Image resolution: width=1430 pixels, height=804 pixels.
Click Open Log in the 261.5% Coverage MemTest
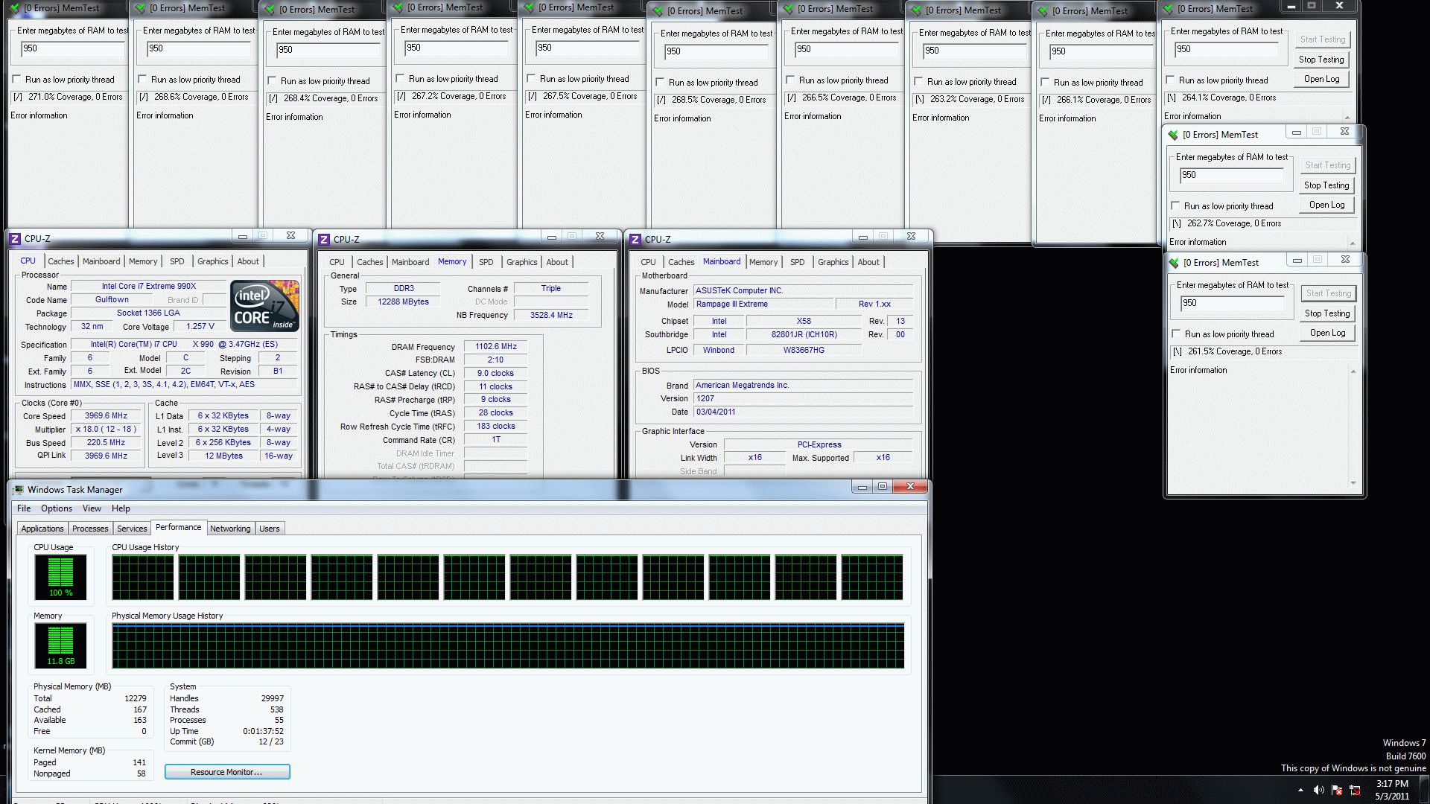[1327, 333]
